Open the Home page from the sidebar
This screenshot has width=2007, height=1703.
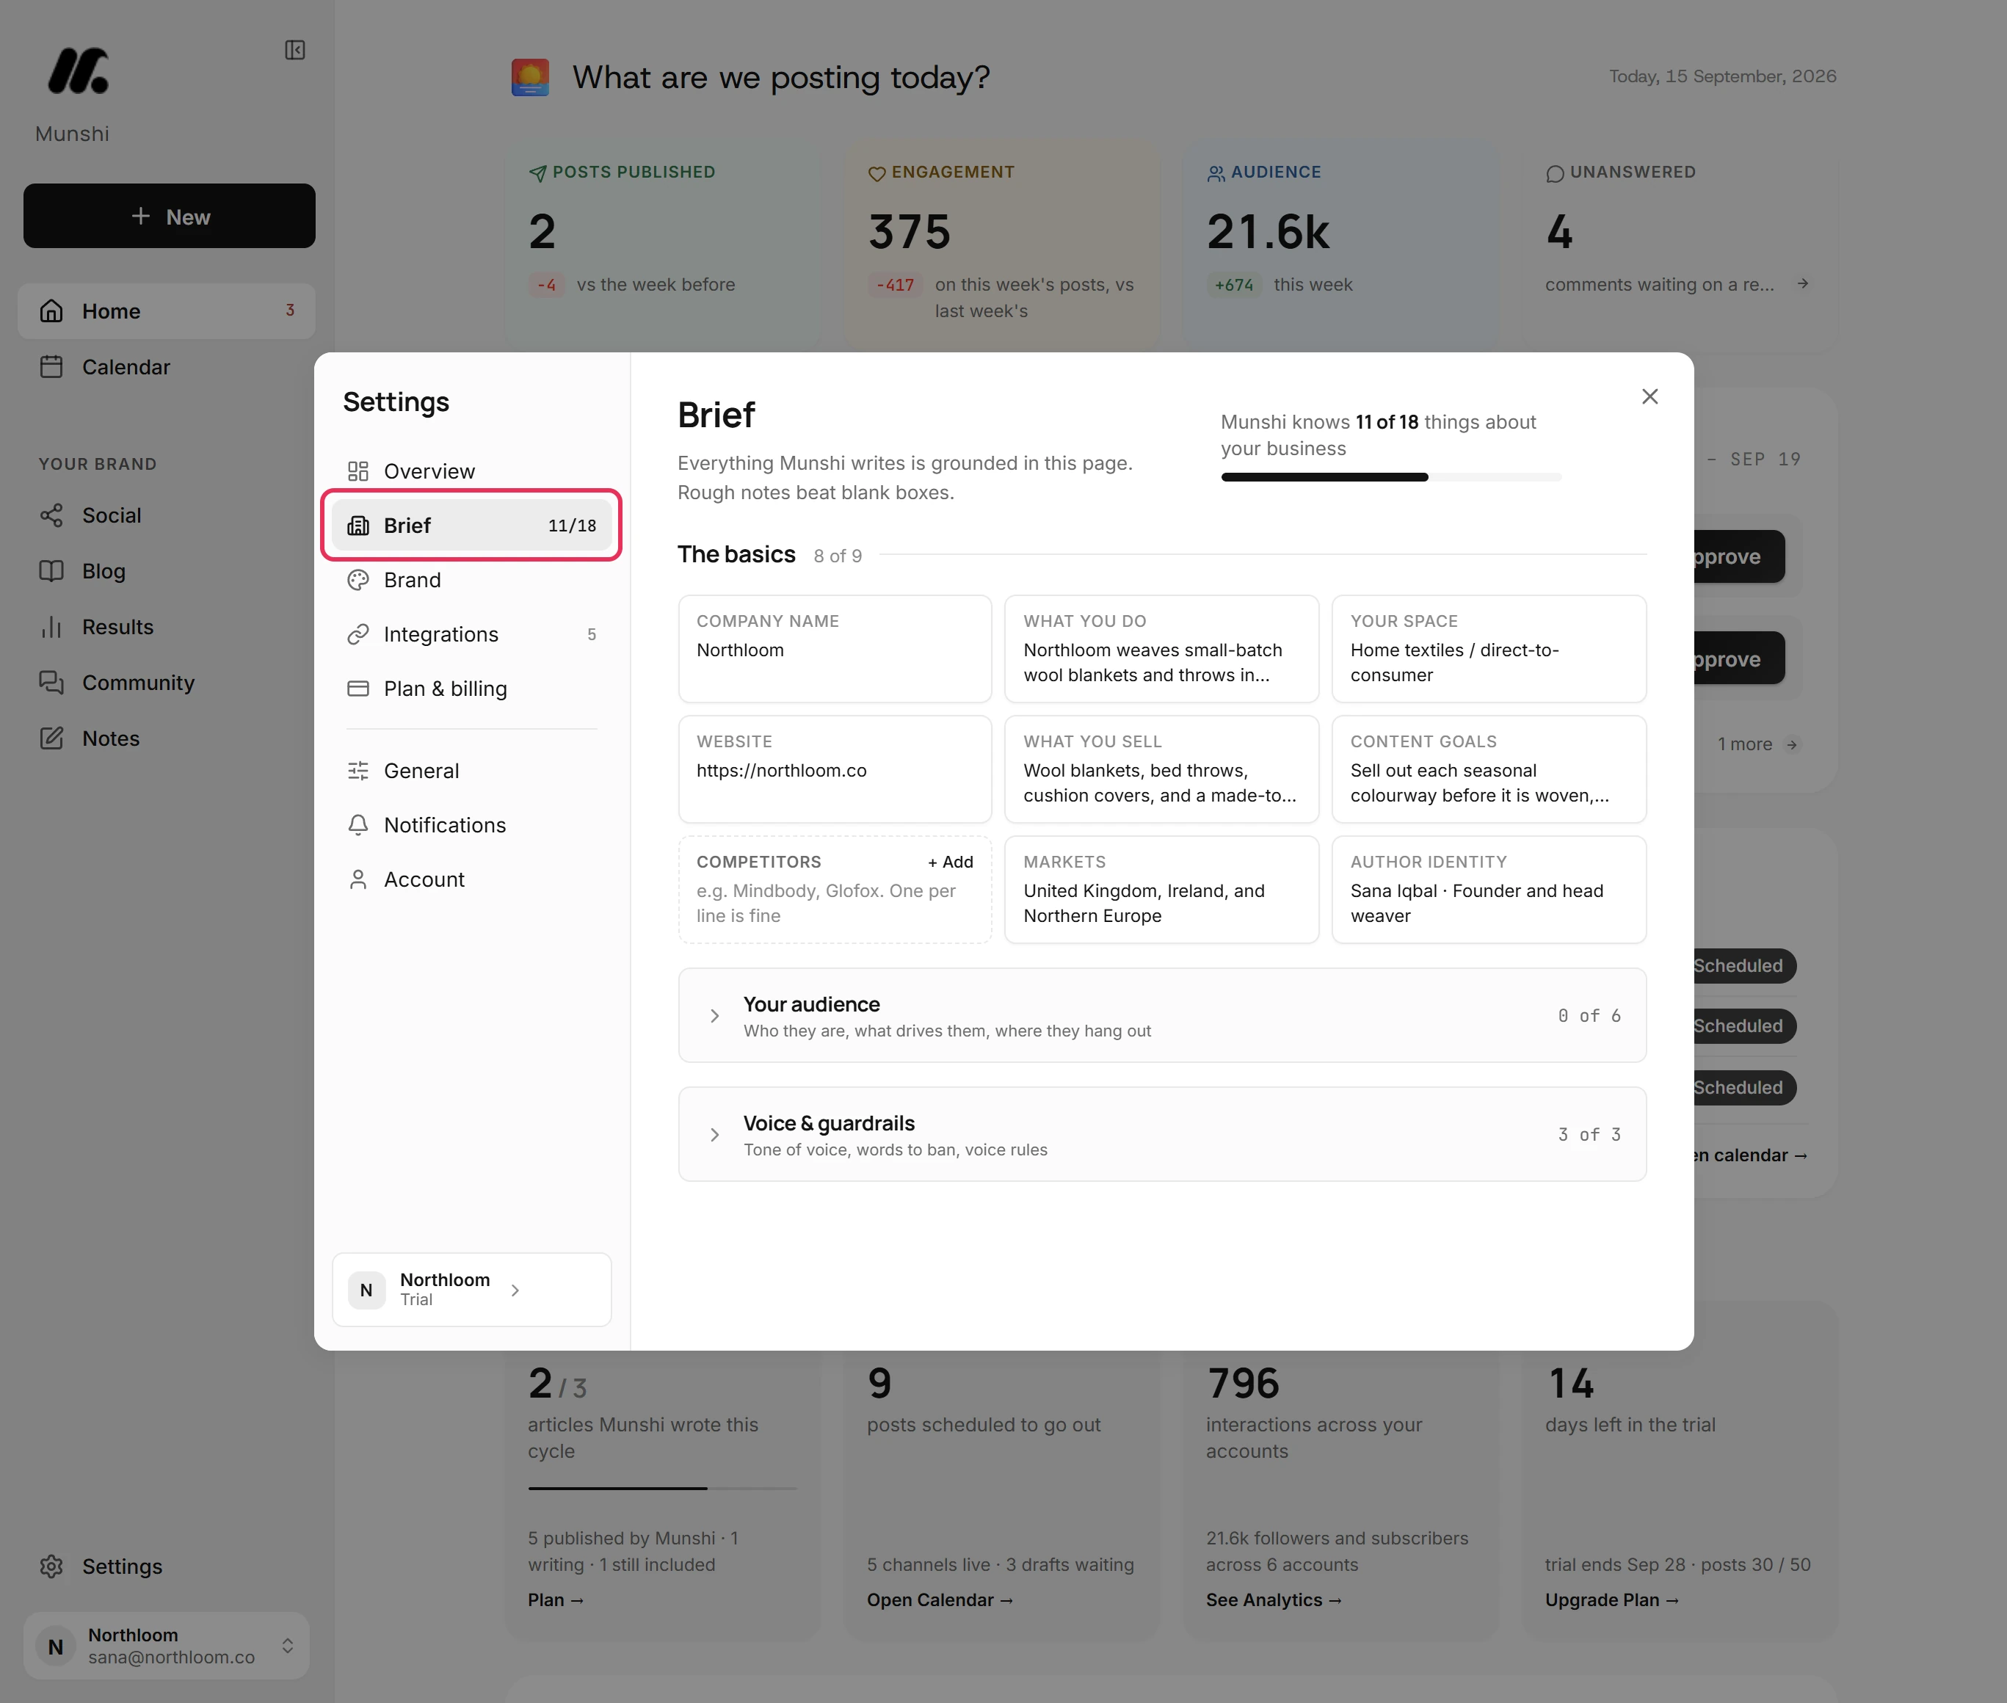(x=166, y=311)
